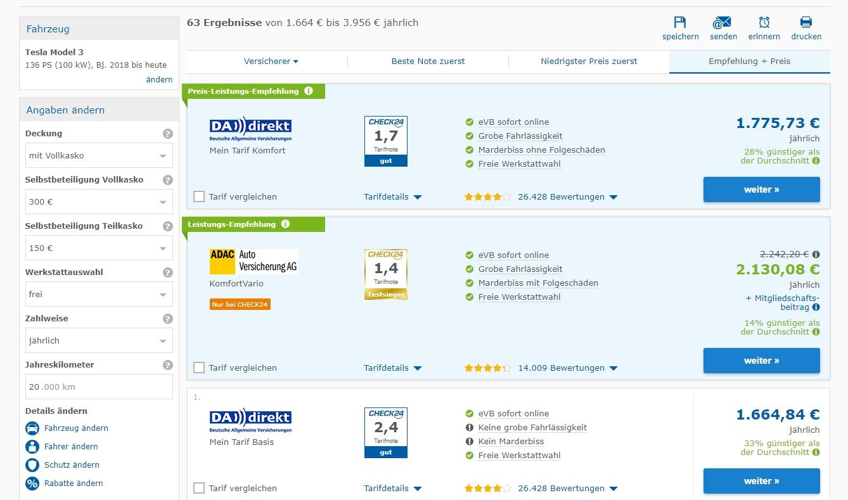Image resolution: width=848 pixels, height=500 pixels.
Task: Tick Tarif vergleichen for Mein Tarif Komfort
Action: (199, 196)
